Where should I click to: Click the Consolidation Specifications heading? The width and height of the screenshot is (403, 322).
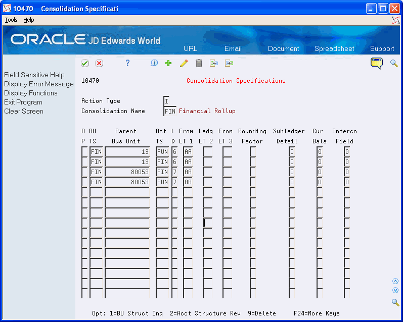236,81
